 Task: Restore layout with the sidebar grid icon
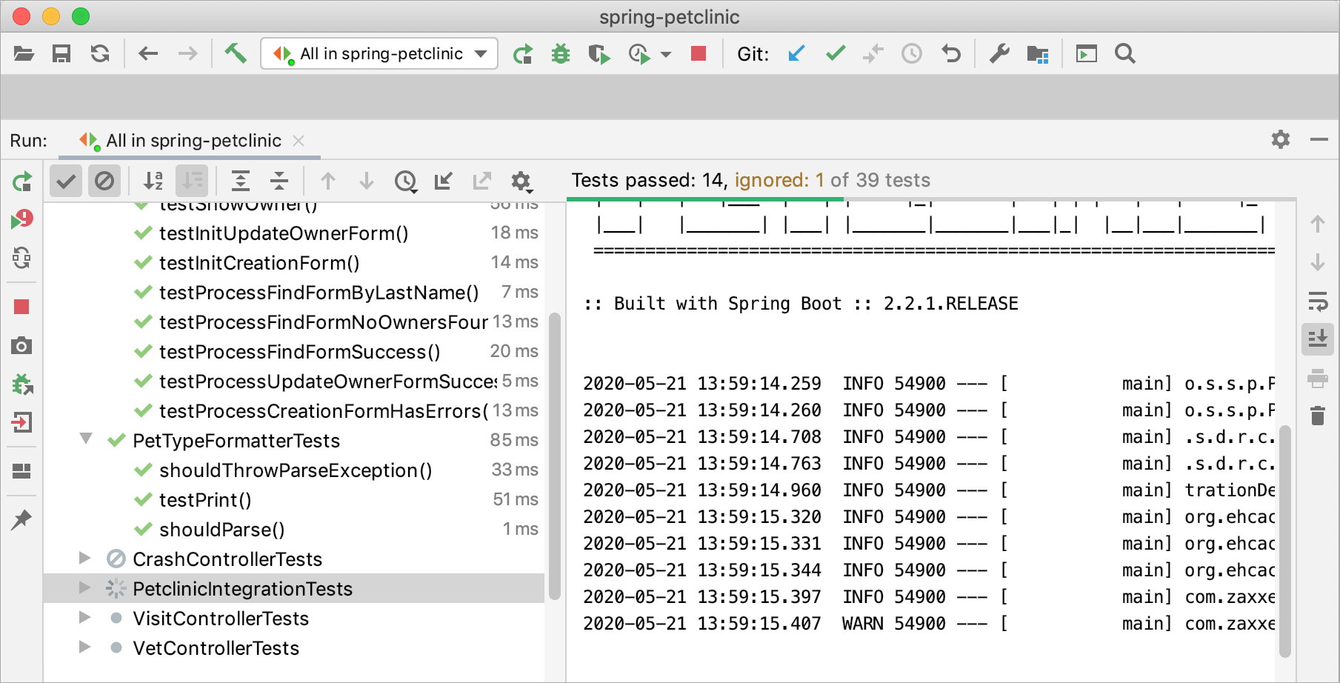click(21, 471)
